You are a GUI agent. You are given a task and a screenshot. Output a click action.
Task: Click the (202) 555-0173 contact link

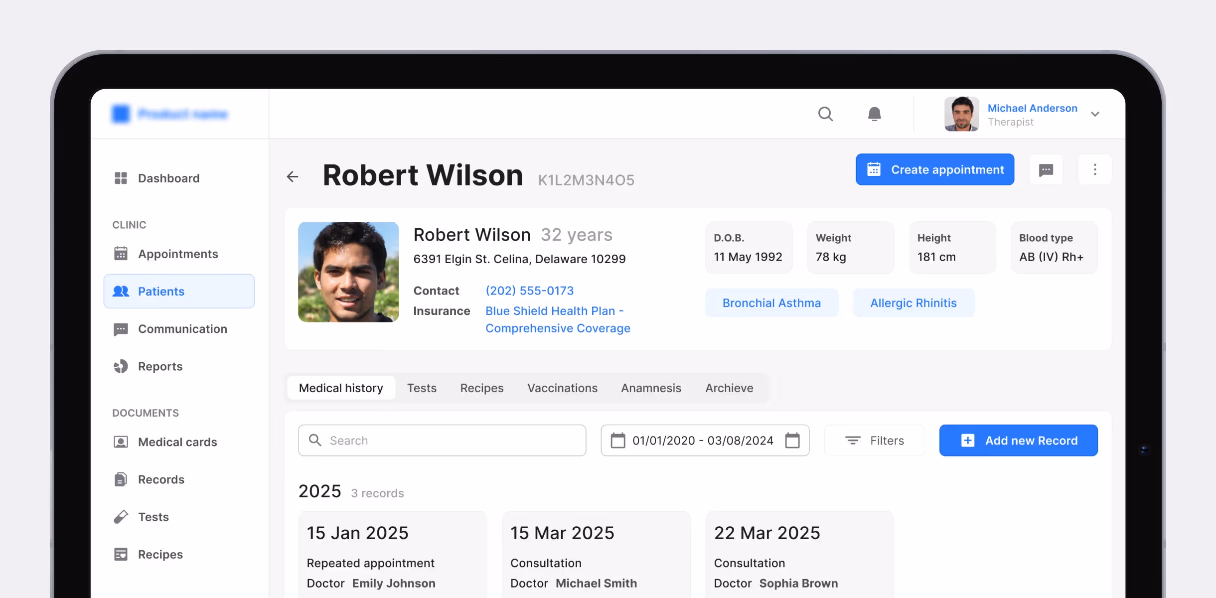pyautogui.click(x=529, y=291)
